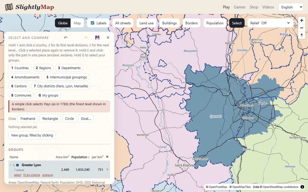Select level 1 Countries

tap(20, 68)
